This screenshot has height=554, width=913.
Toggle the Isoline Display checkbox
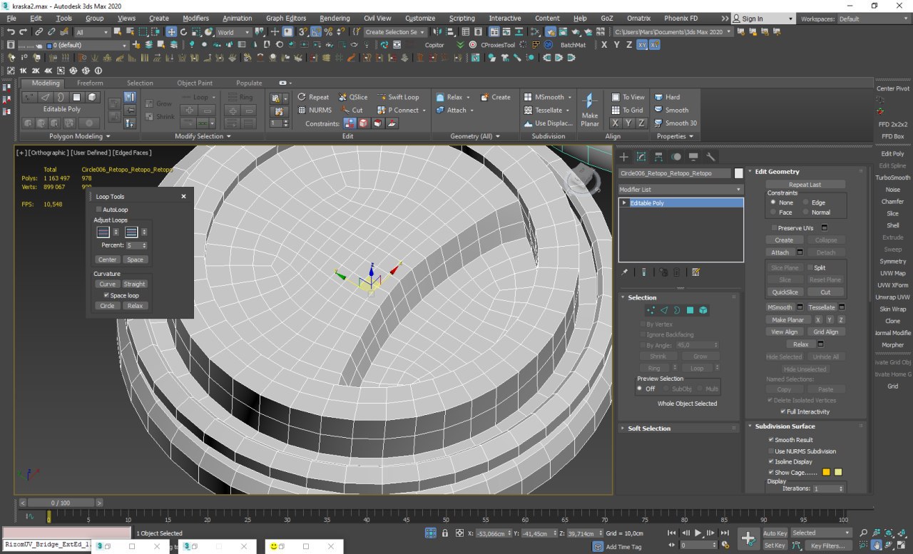tap(771, 462)
